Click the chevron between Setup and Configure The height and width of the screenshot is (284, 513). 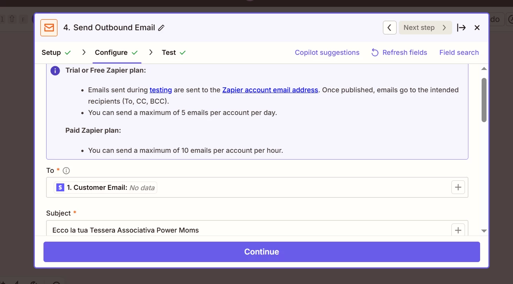click(84, 52)
